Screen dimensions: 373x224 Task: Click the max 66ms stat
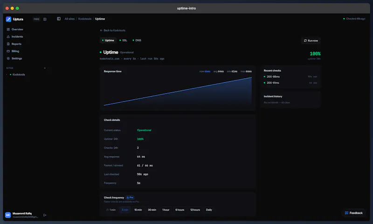click(x=246, y=71)
